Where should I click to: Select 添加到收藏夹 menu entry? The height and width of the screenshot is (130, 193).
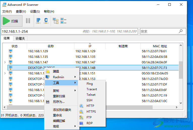[62, 110]
